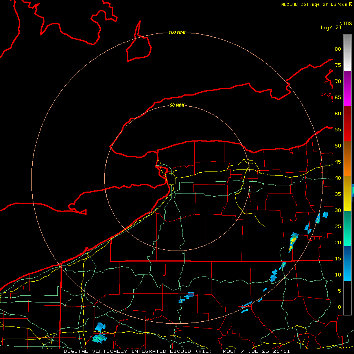Image resolution: width=354 pixels, height=354 pixels.
Task: Select the NIDS label above the color scale
Action: (x=346, y=24)
